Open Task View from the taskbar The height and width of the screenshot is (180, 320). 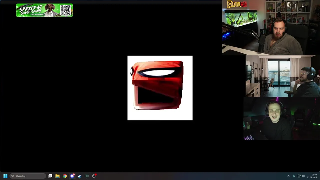point(50,176)
